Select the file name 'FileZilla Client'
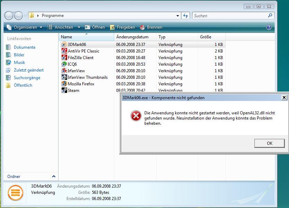Viewport: 289px width, 208px height. click(x=81, y=58)
